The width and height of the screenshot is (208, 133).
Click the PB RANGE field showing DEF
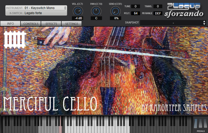click(158, 13)
